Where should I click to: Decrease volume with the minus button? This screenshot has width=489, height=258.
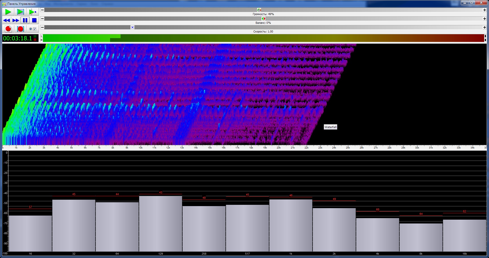click(42, 10)
